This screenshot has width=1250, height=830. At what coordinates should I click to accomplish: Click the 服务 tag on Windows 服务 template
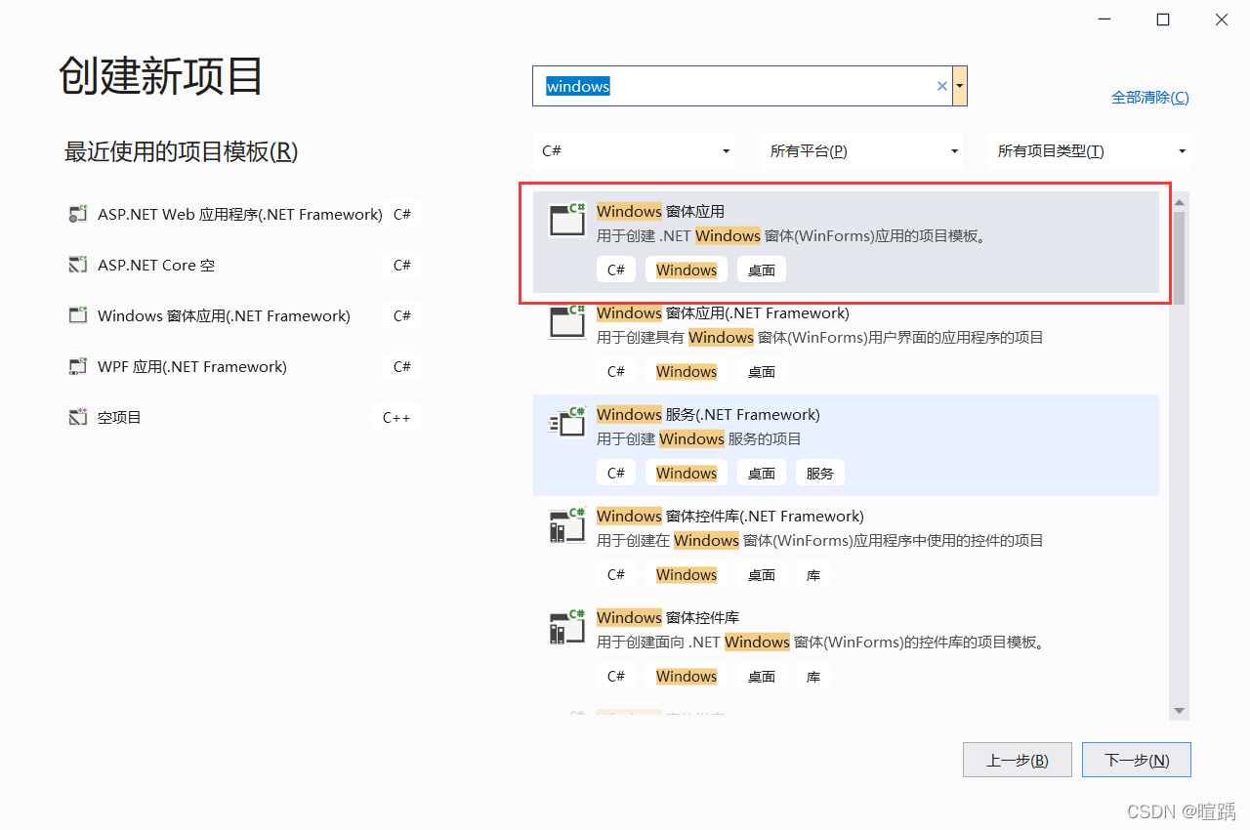click(820, 473)
